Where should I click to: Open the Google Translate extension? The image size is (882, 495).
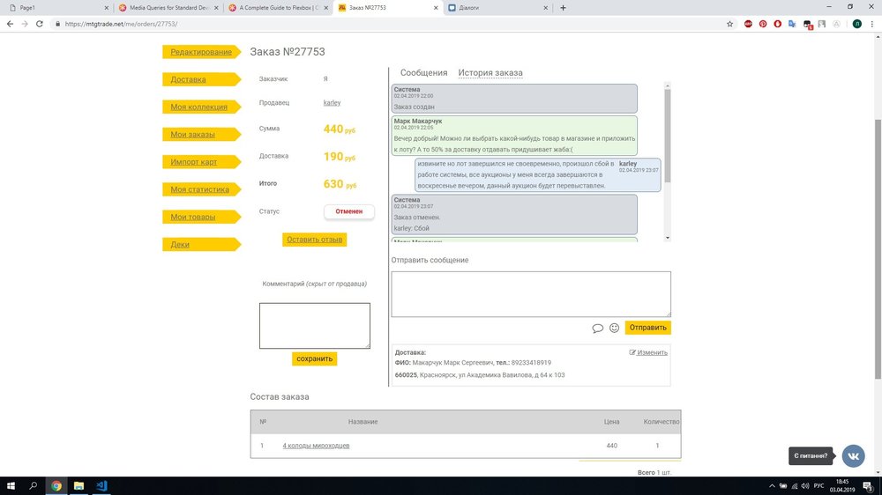(x=791, y=24)
